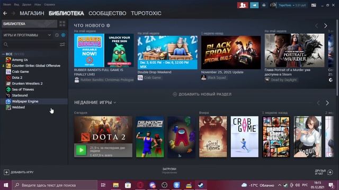The height and width of the screenshot is (190, 339).
Task: Click ДОБАВИТЬ ИГРУ text
Action: 22,173
